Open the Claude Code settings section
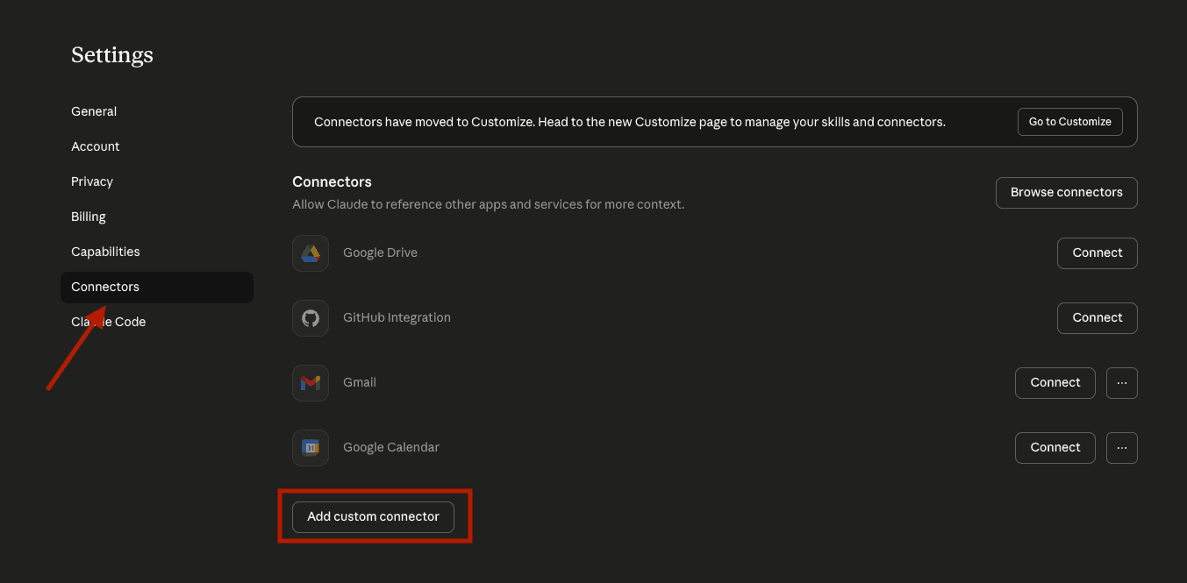Viewport: 1187px width, 583px height. tap(108, 322)
